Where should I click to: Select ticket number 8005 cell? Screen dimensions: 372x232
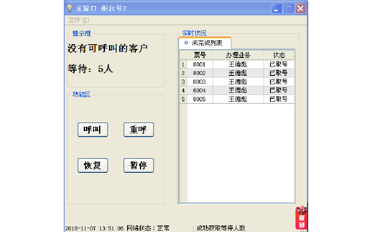tap(200, 99)
